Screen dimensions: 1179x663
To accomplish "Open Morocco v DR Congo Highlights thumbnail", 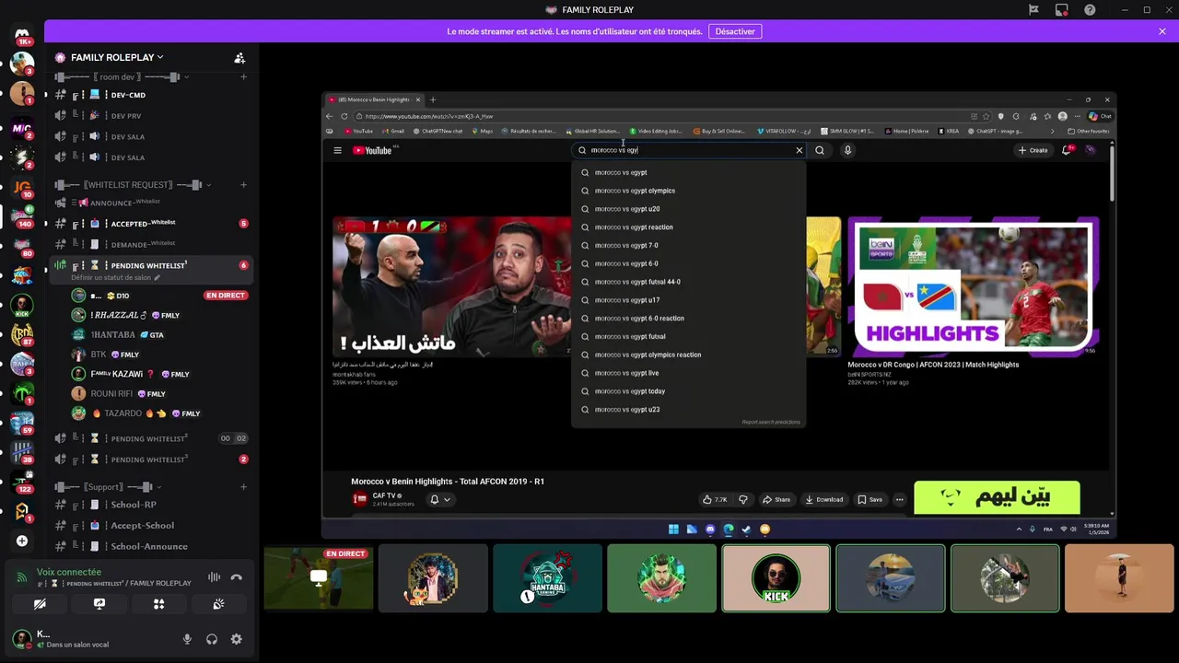I will click(974, 286).
